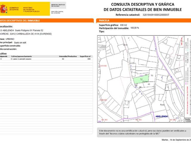The image size is (191, 143).
Task: Click the 'Localización:' label
Action: point(6,27)
